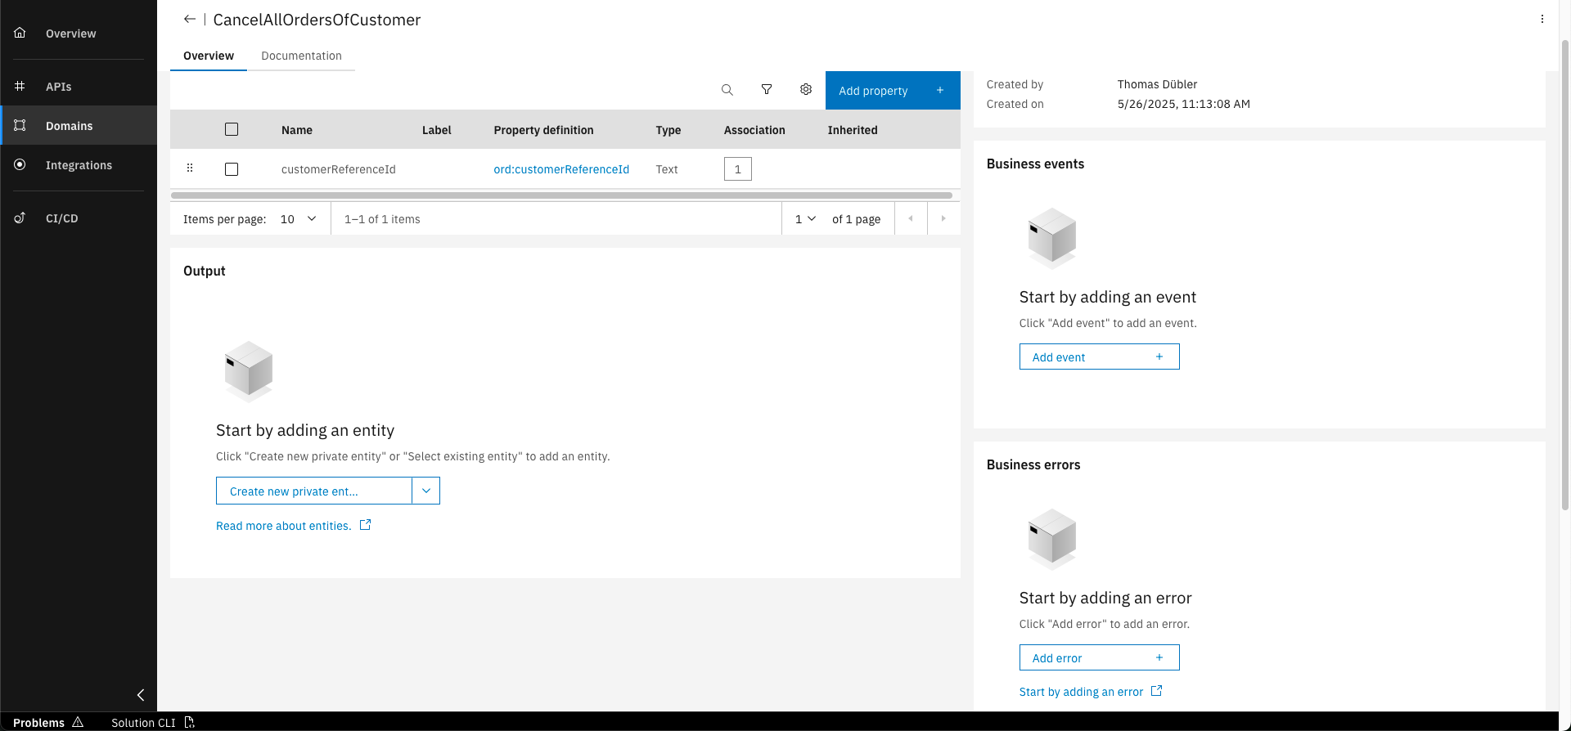Click the Solution CLI document icon
Viewport: 1571px width, 731px height.
(189, 722)
